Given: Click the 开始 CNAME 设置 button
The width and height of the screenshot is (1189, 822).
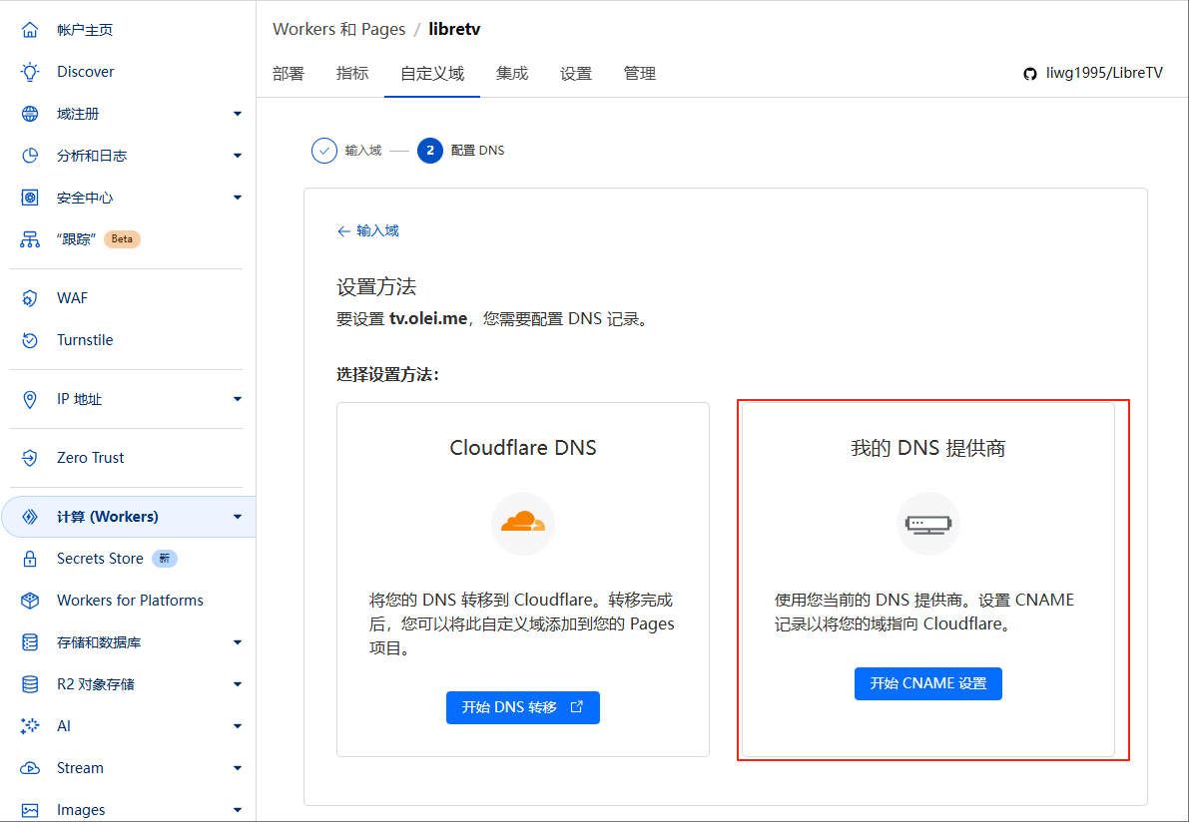Looking at the screenshot, I should pos(927,683).
